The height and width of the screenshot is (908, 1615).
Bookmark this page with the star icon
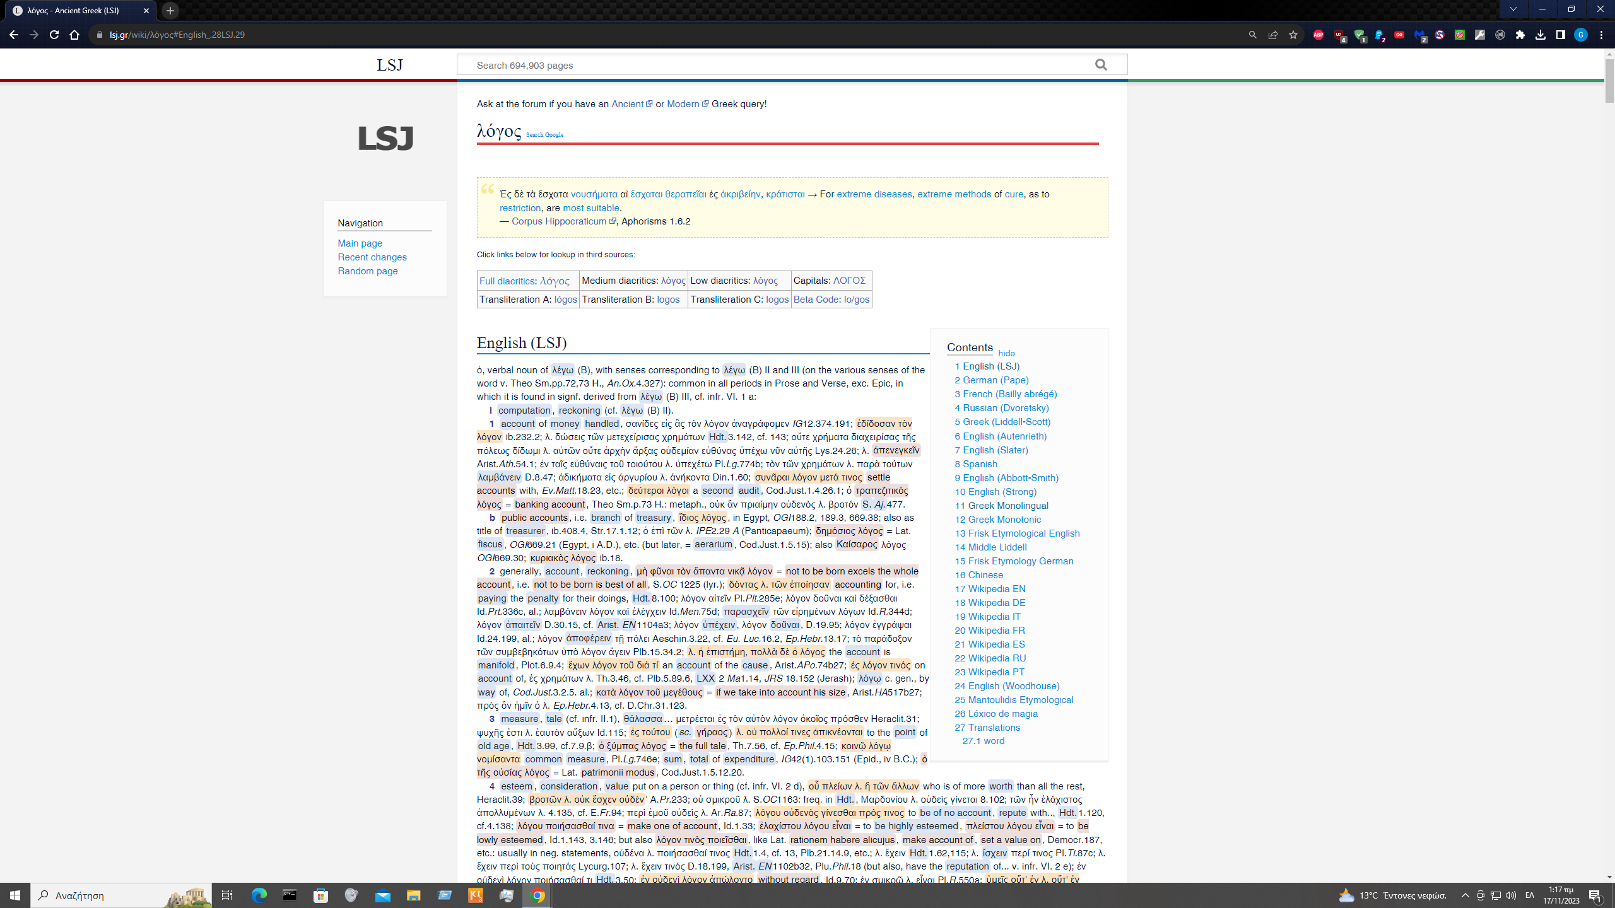point(1293,35)
